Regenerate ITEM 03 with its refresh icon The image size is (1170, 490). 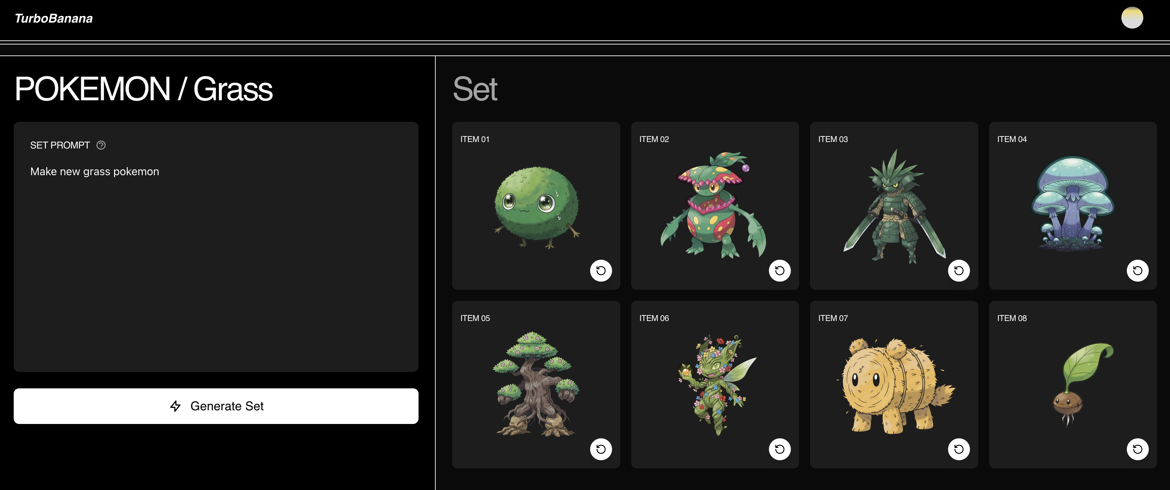959,270
